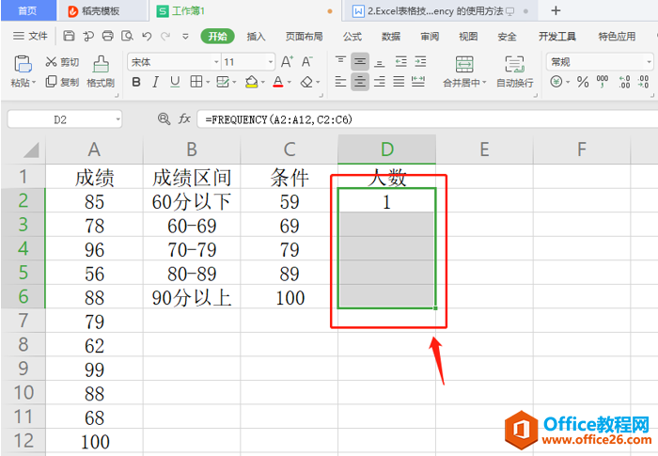Expand the Name Box D2 dropdown
Image resolution: width=658 pixels, height=456 pixels.
pos(117,119)
